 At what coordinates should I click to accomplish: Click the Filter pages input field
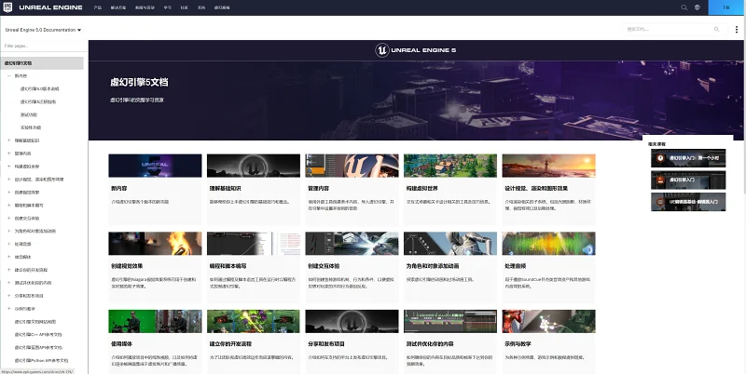[x=43, y=46]
